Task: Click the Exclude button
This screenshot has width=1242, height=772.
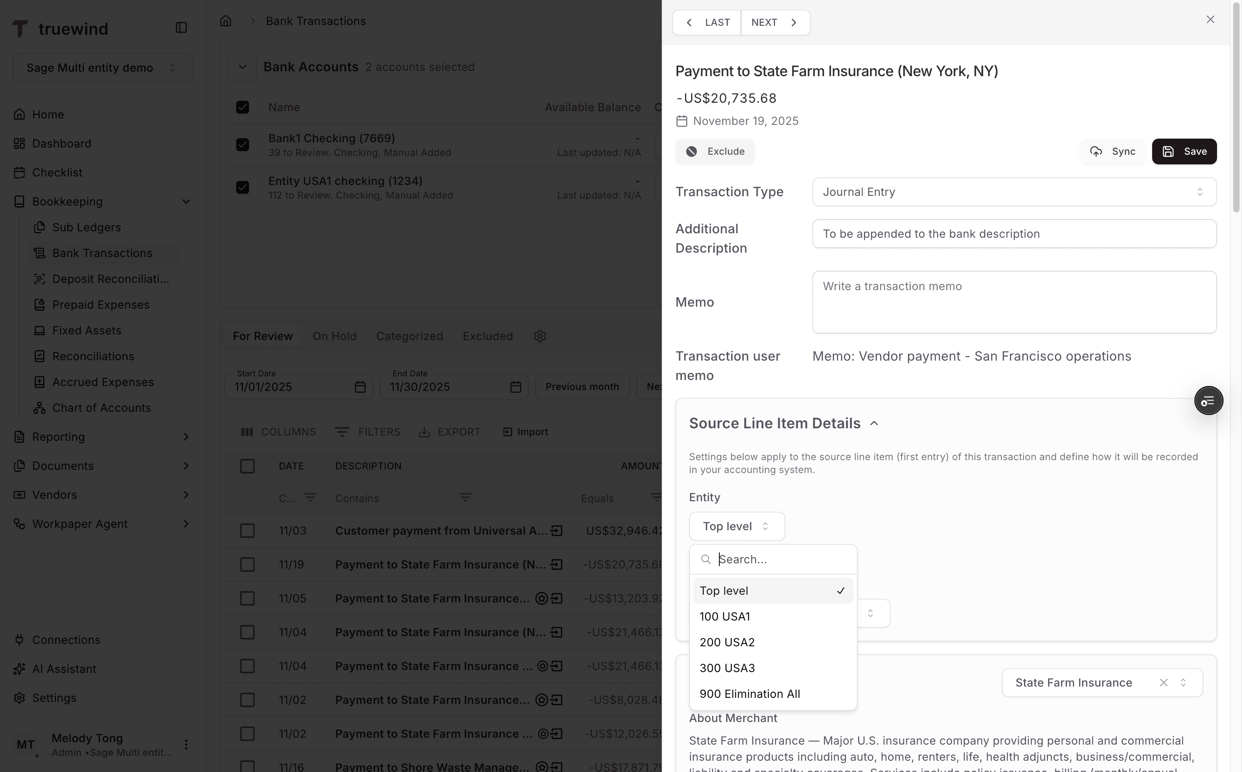Action: pos(714,151)
